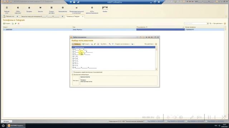229x128 pixels.
Task: Switch to the Заказные виды для менеджера tab
Action: point(40,17)
